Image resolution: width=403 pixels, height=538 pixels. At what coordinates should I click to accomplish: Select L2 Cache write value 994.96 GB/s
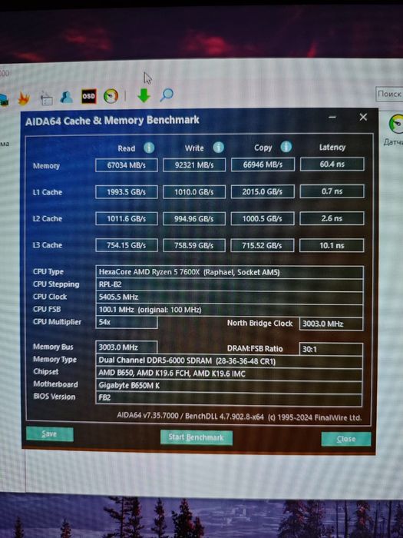[x=194, y=218]
